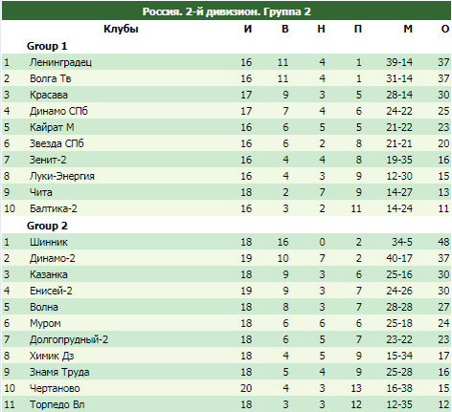
Task: Click the Group 2 section heading
Action: (x=47, y=226)
